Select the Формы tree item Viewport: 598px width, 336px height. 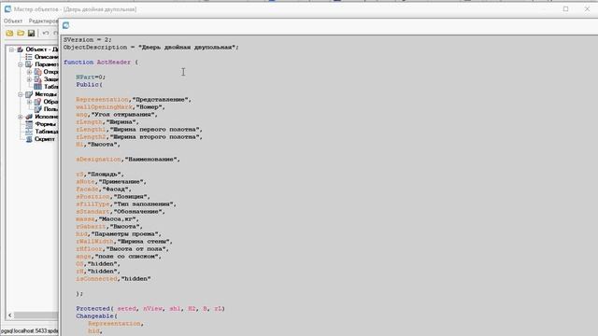46,124
